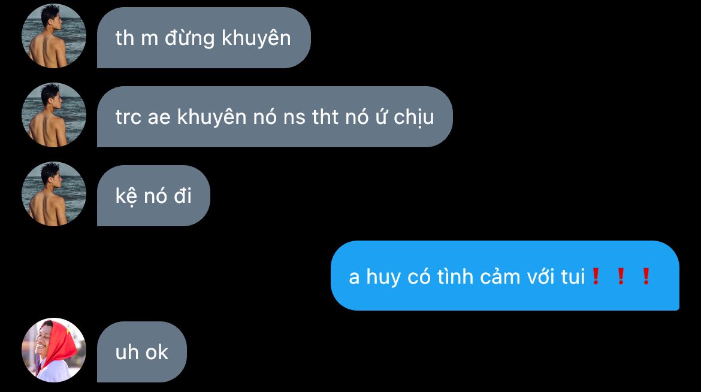Click the word "tht" in the second message

[x=325, y=117]
